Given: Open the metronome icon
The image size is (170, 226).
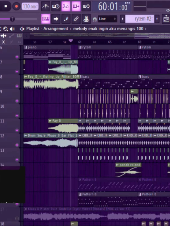Looking at the screenshot, I should click(46, 6).
